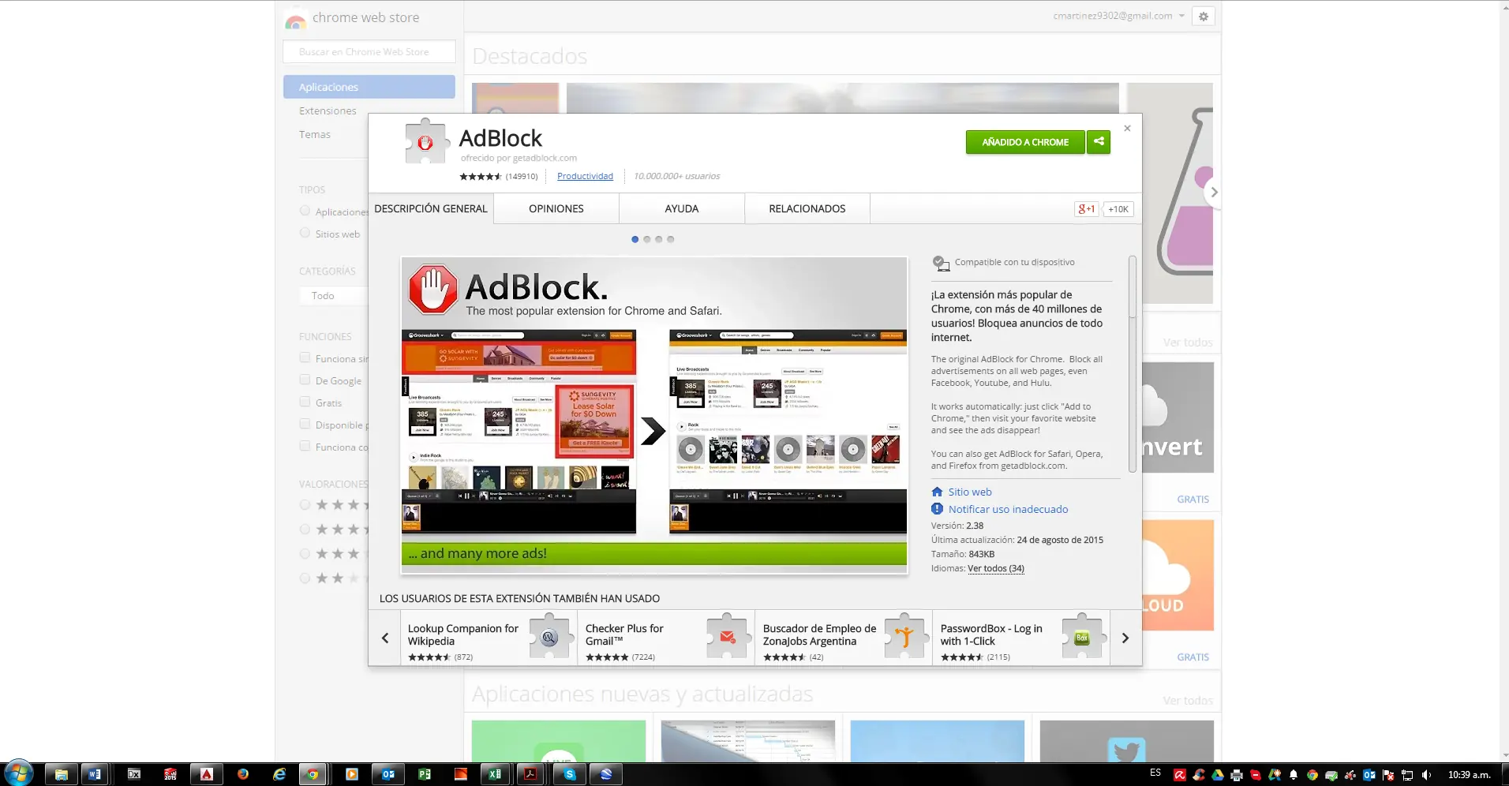Screen dimensions: 1509x786
Task: Click the exclamation icon for Notificar uso inadecuado
Action: 937,509
